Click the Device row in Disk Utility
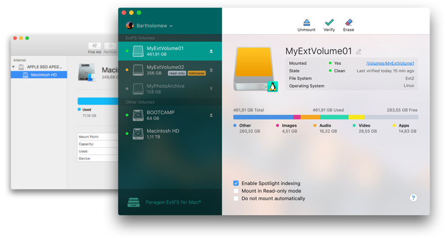The height and width of the screenshot is (238, 445). [98, 158]
